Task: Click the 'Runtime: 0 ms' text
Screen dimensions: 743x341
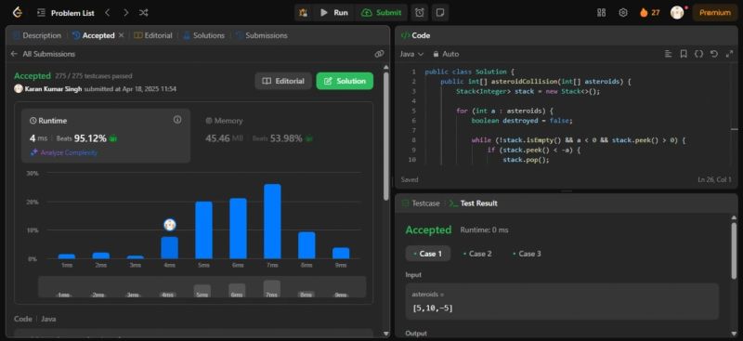Action: (x=484, y=230)
